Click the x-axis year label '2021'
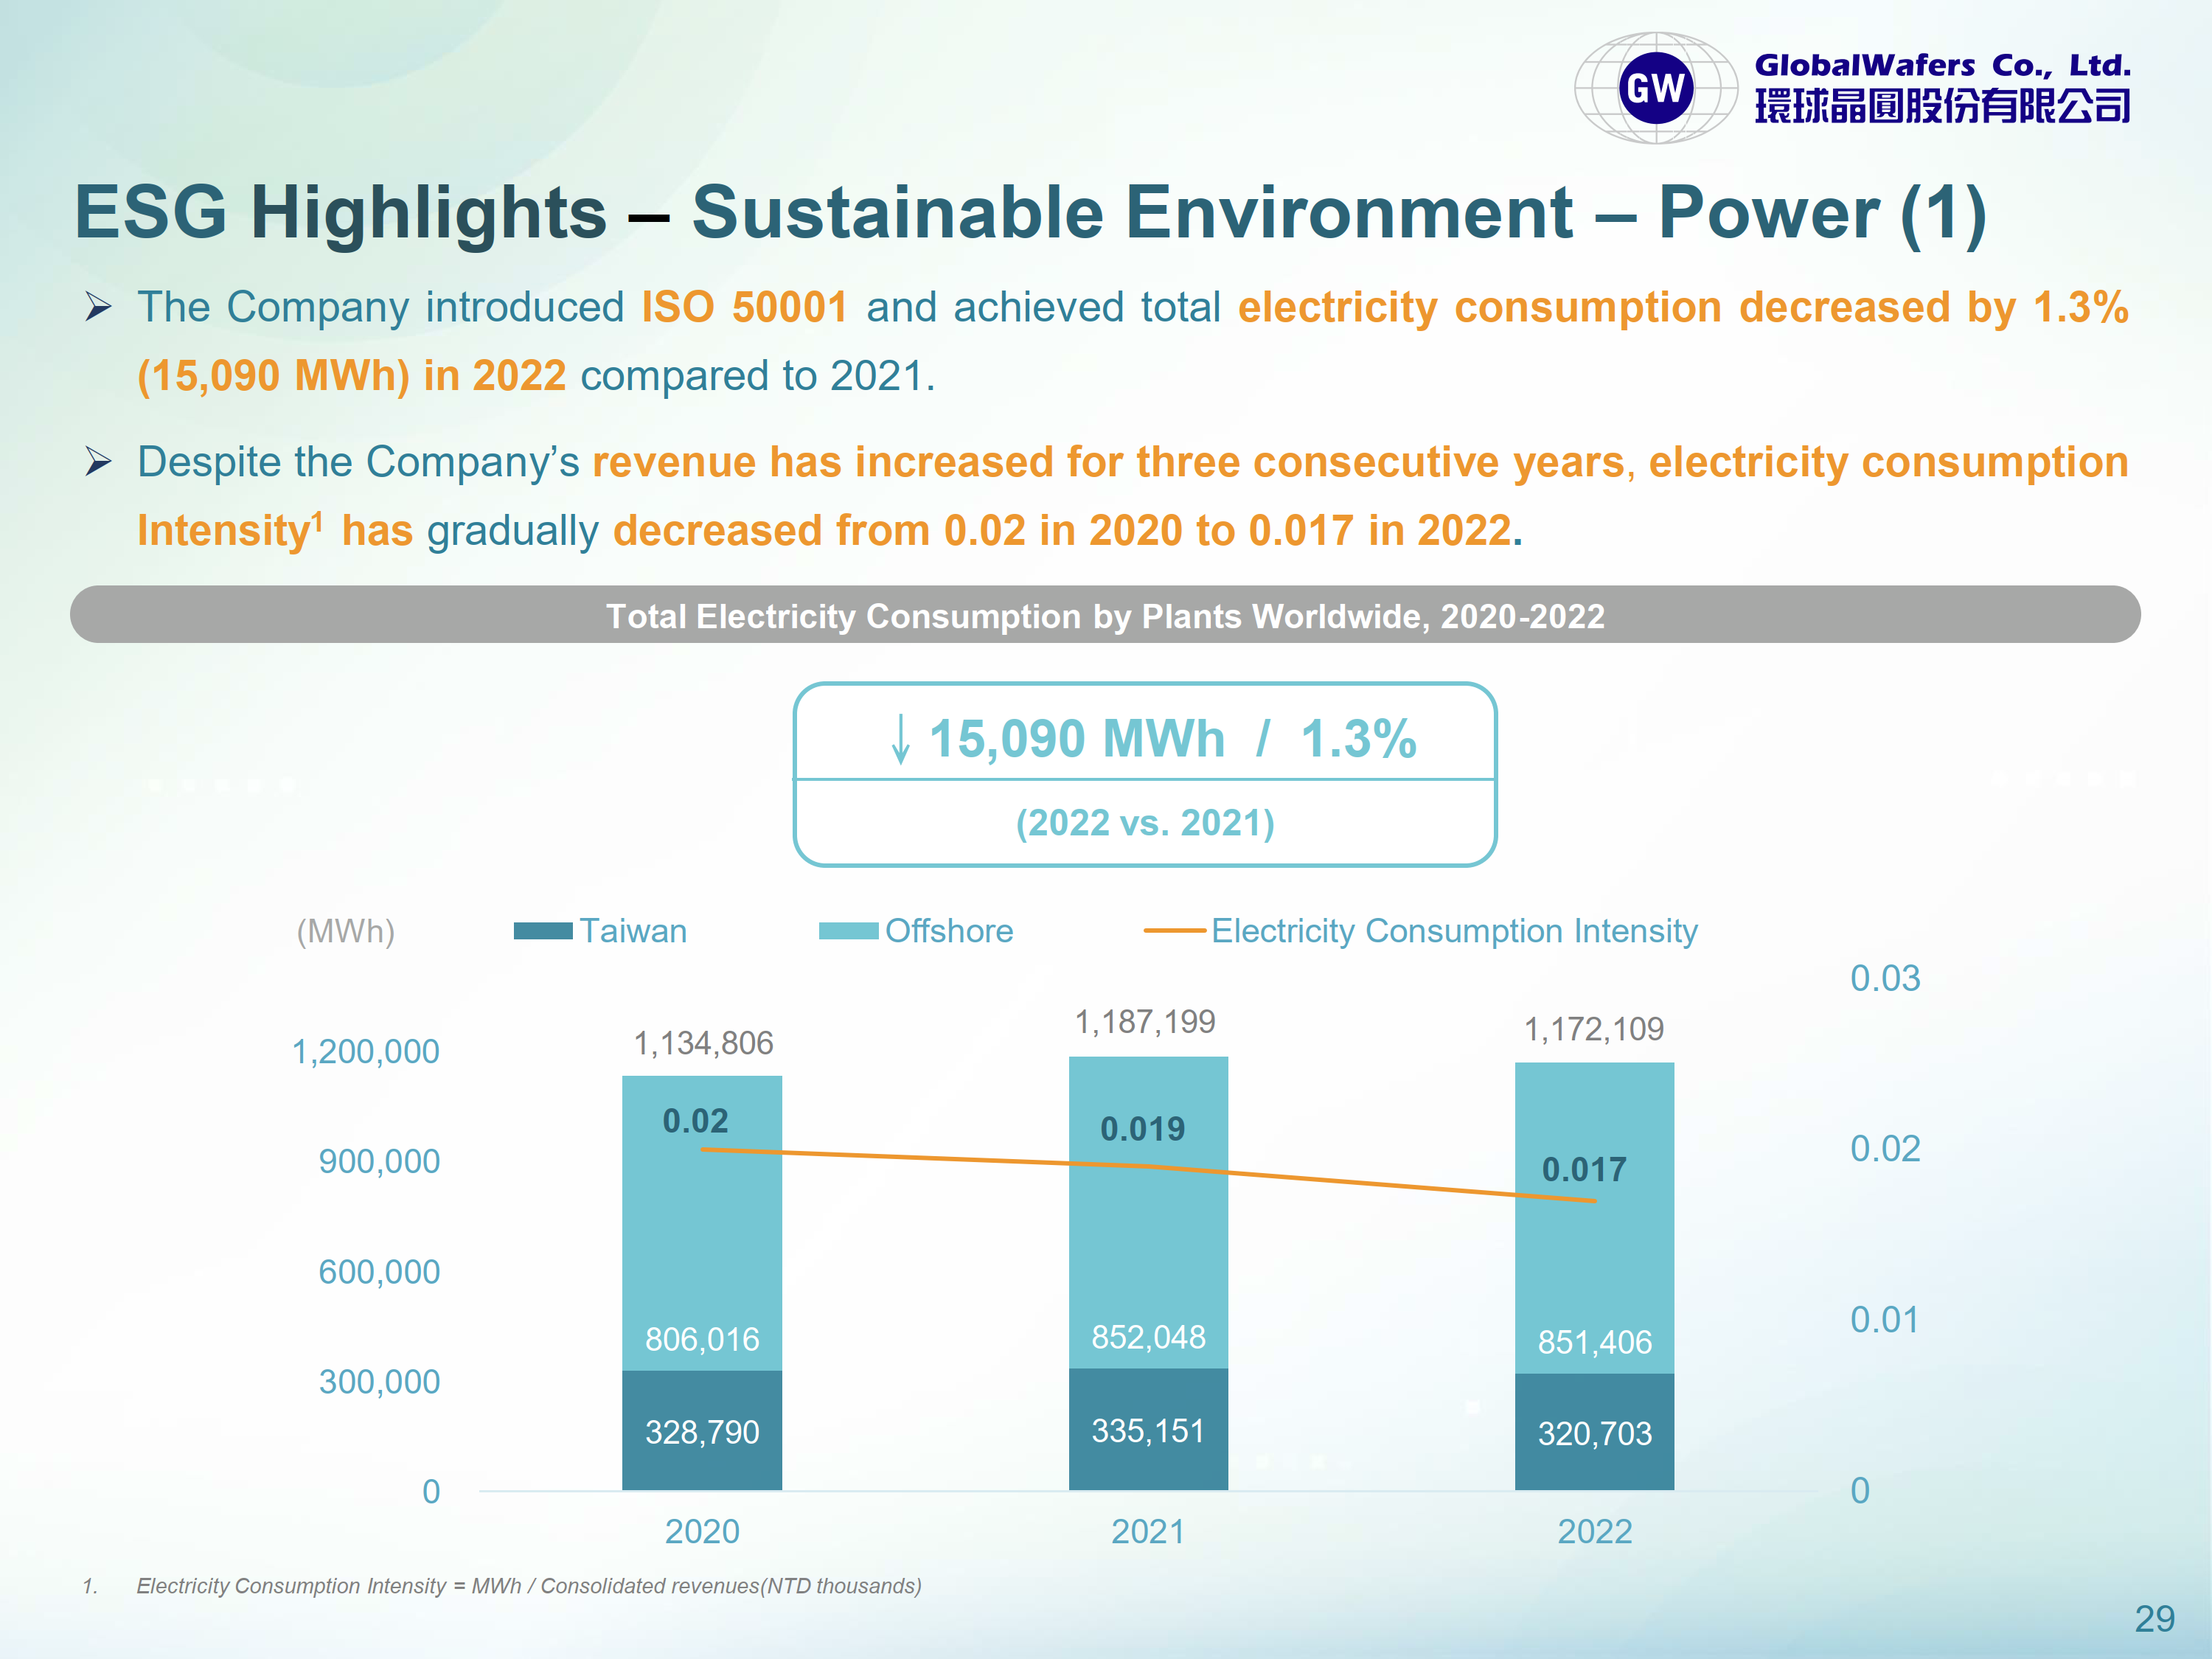 [1148, 1532]
